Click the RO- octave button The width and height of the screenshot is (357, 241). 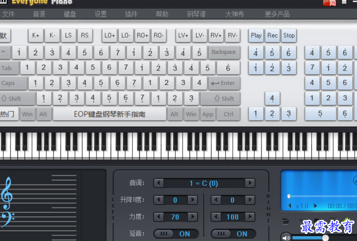pos(158,35)
